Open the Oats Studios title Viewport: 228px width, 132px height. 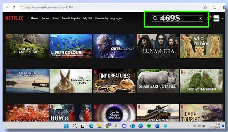114,46
